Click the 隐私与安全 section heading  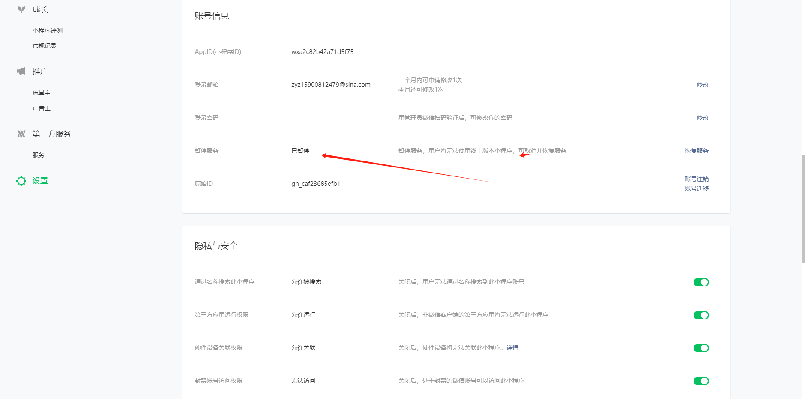point(216,246)
